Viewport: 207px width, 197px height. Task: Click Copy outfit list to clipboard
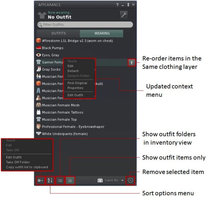(x=27, y=167)
